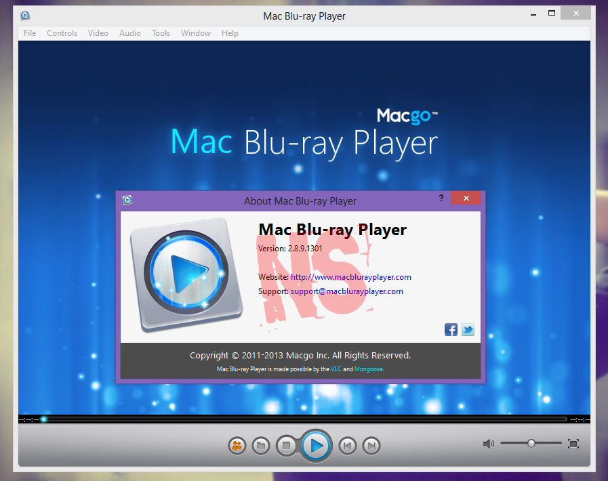Open the File menu
The image size is (608, 481).
(x=30, y=33)
